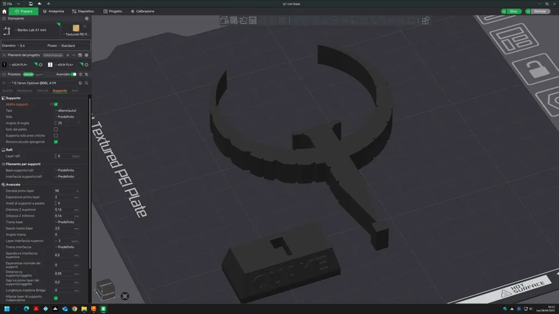Click the Arrange objects icon
Viewport: 559px width, 314px height.
click(253, 20)
